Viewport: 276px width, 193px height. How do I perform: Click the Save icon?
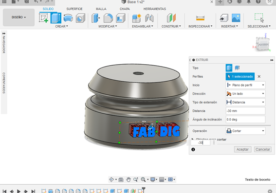point(27,1)
